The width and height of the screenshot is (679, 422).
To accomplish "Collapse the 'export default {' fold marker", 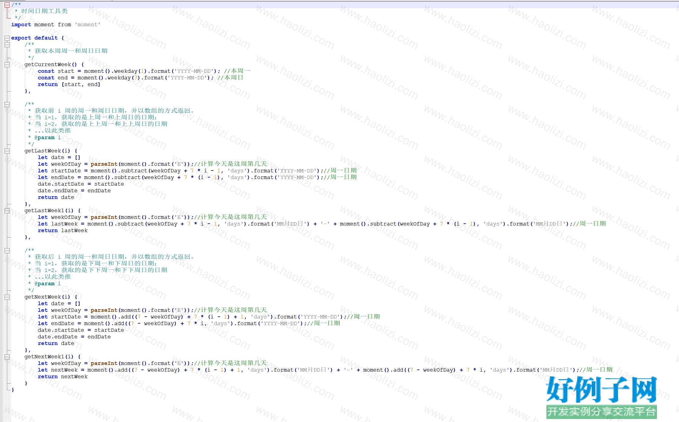I will (x=7, y=38).
